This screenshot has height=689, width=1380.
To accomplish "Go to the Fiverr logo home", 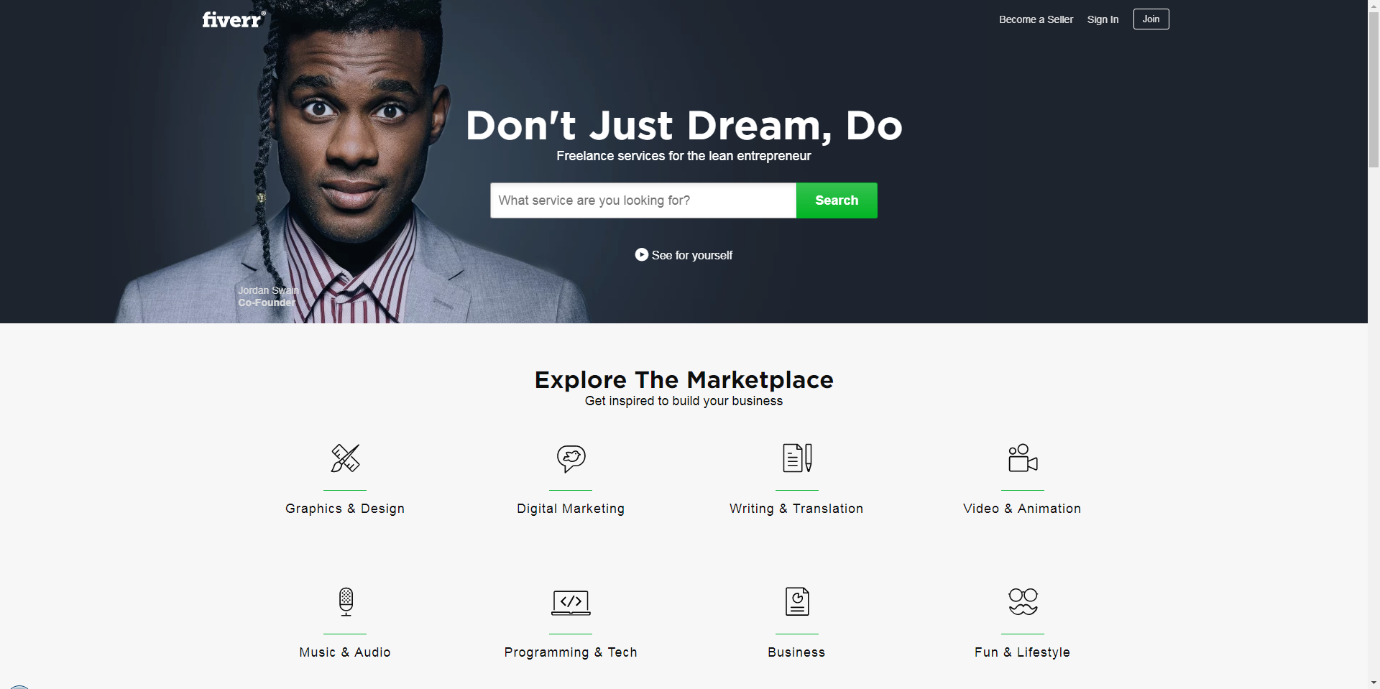I will [234, 19].
